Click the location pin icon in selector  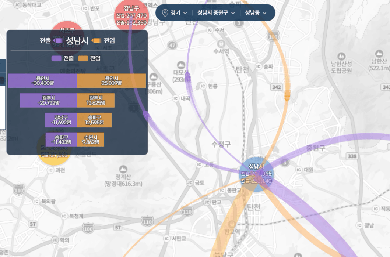[x=165, y=12]
